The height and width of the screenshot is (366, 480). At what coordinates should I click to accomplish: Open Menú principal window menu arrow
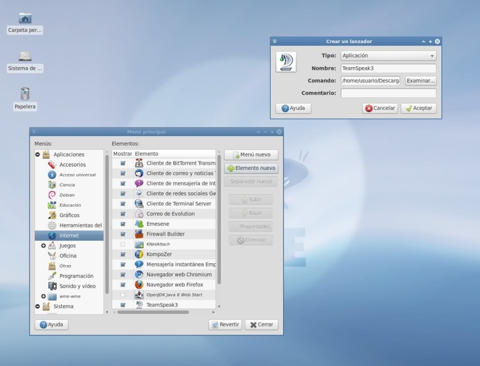pos(34,132)
